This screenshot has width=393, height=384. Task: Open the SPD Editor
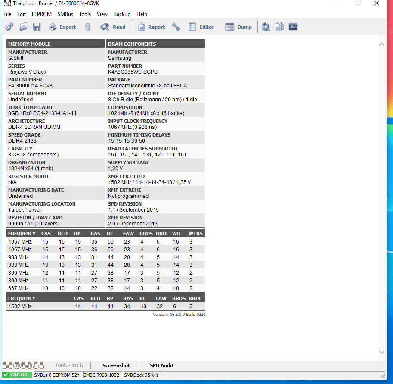tap(201, 27)
